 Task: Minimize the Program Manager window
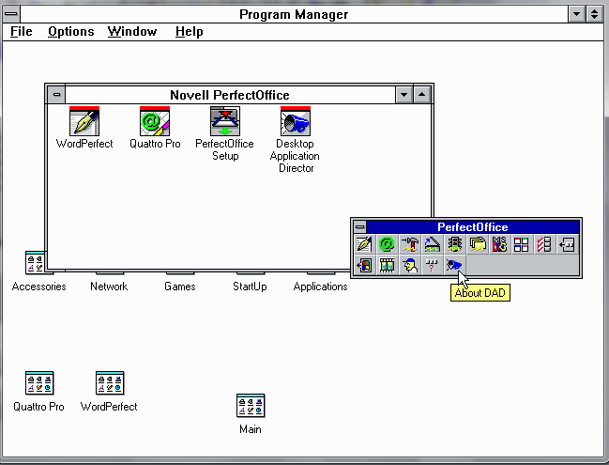(x=577, y=14)
